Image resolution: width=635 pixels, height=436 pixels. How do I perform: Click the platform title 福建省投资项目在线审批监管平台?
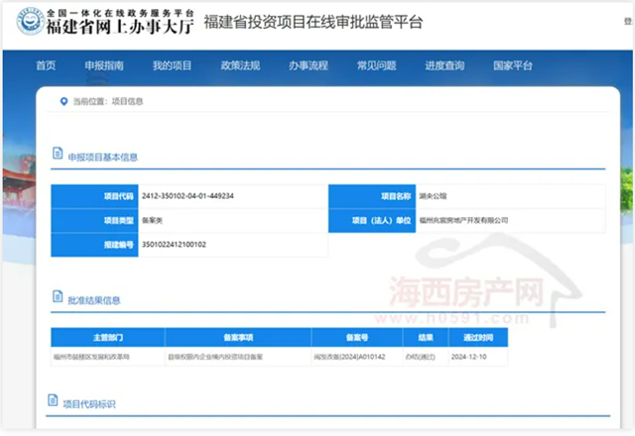(313, 22)
